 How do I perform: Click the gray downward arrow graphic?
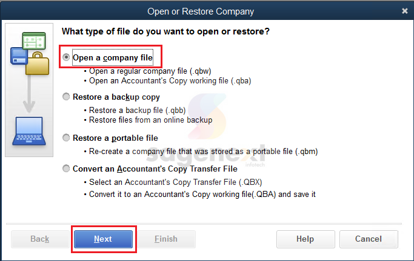tap(29, 94)
